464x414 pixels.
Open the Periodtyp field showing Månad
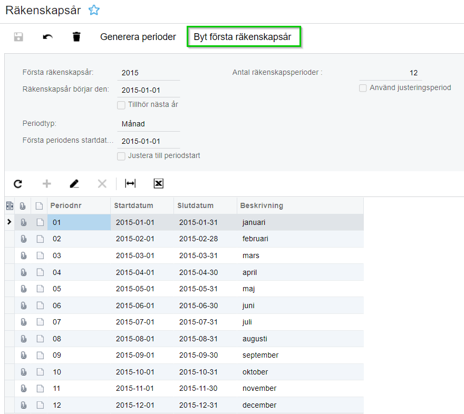[149, 124]
